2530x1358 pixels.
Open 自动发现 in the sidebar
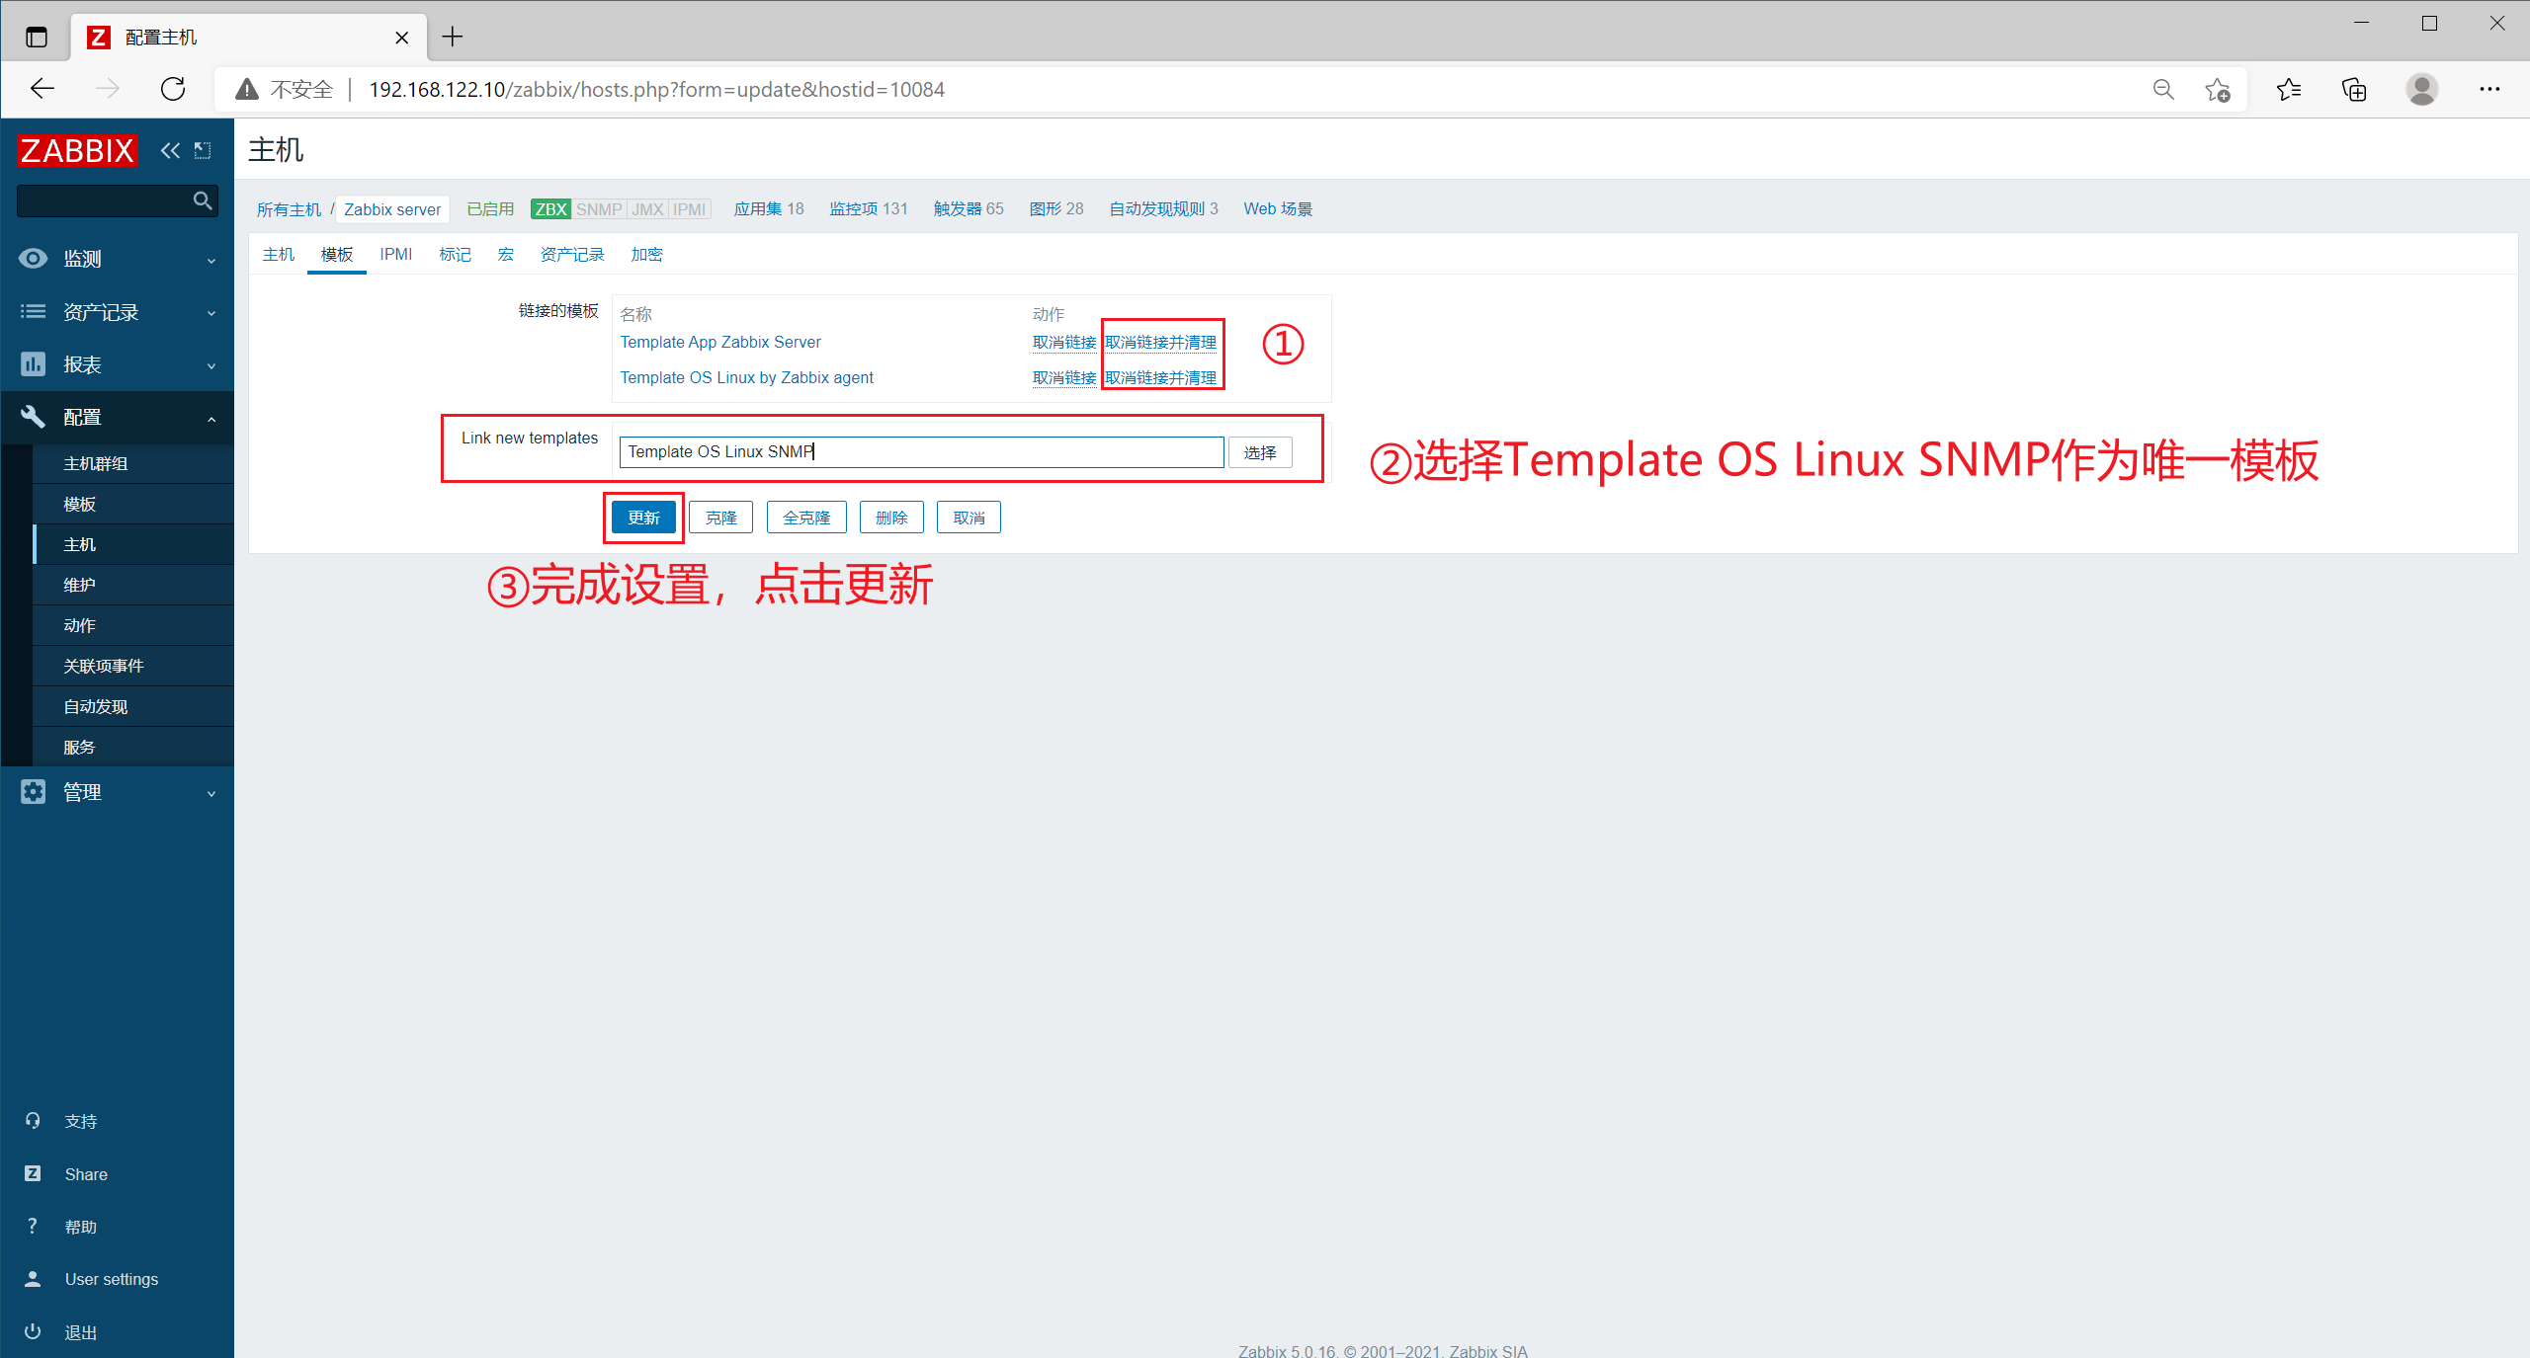(x=133, y=706)
